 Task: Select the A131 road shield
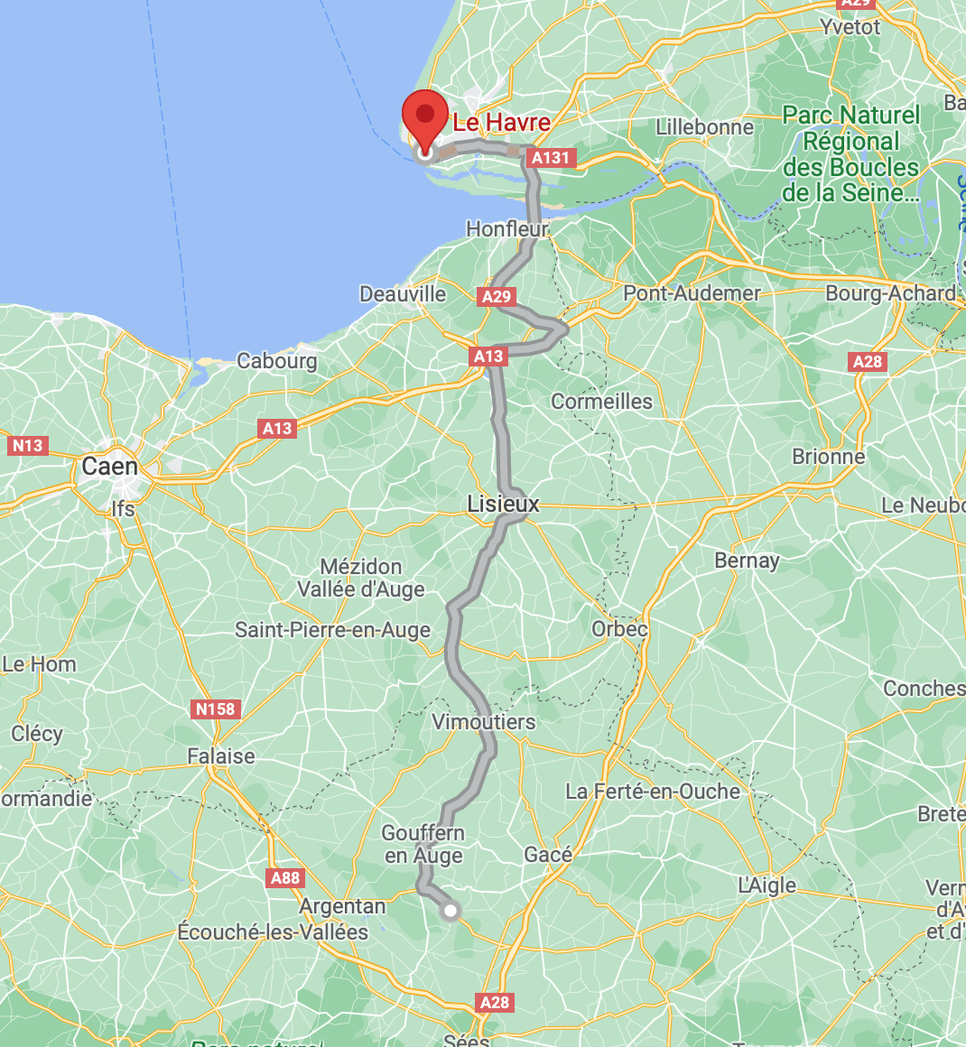(x=551, y=158)
